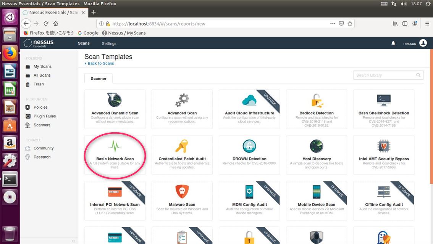Open the Firefox library icon
The height and width of the screenshot is (244, 433).
click(395, 23)
